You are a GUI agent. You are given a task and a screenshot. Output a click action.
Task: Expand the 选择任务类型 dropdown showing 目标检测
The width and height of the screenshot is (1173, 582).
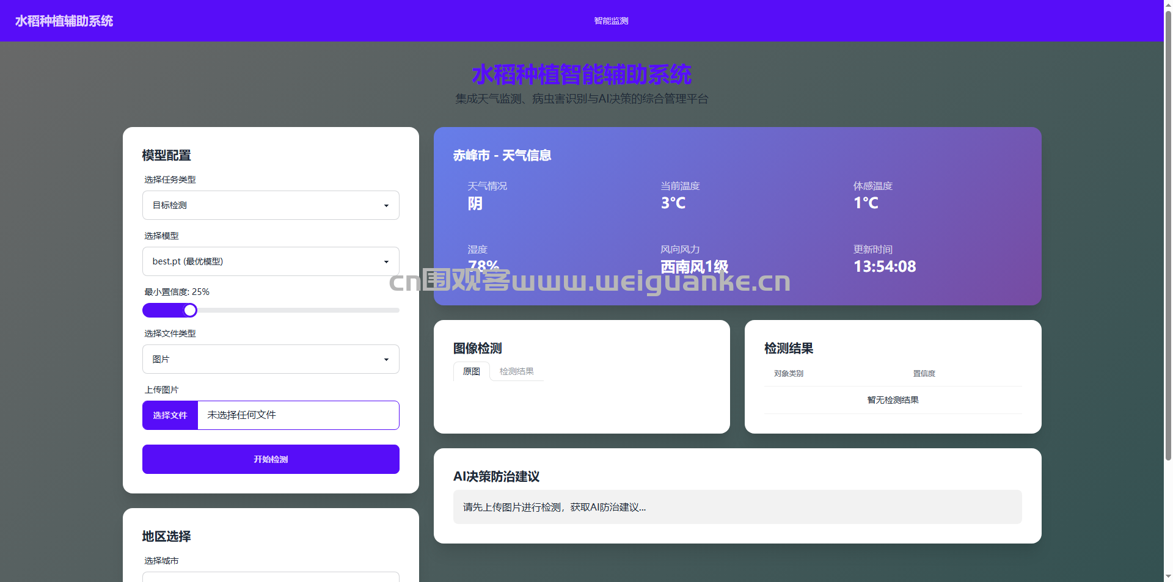[x=271, y=205]
